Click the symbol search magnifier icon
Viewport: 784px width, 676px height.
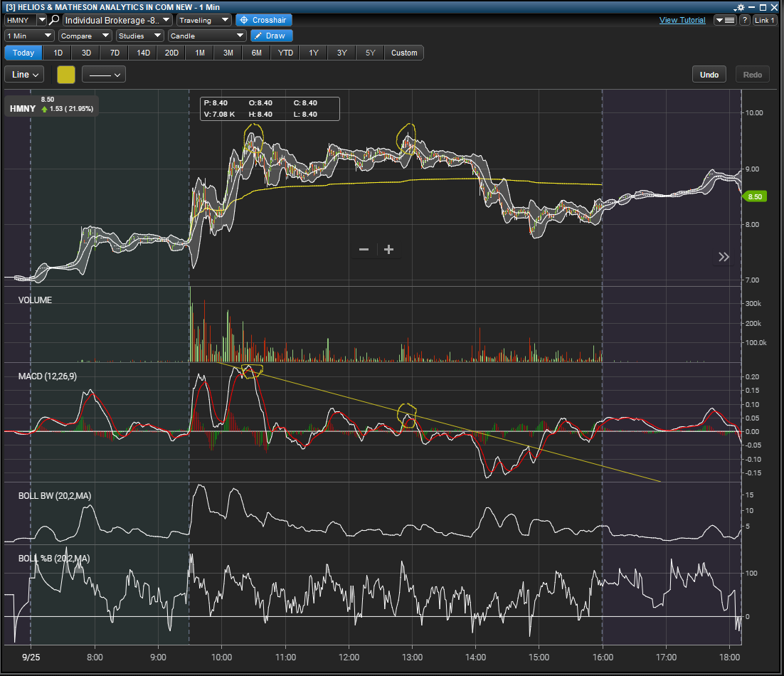tap(54, 20)
